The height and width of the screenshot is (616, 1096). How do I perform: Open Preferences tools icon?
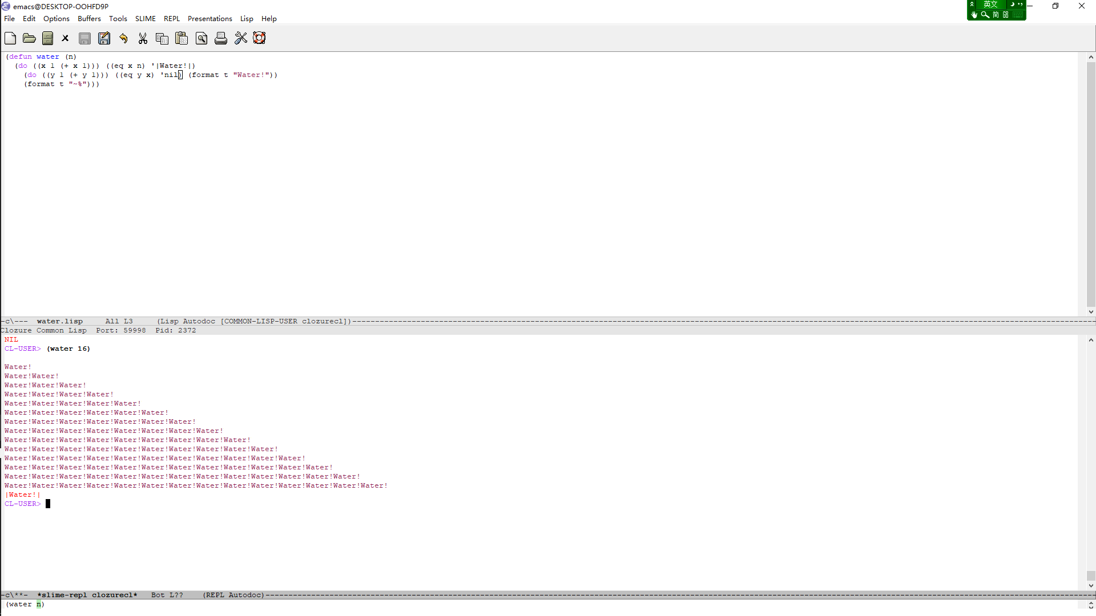[241, 38]
